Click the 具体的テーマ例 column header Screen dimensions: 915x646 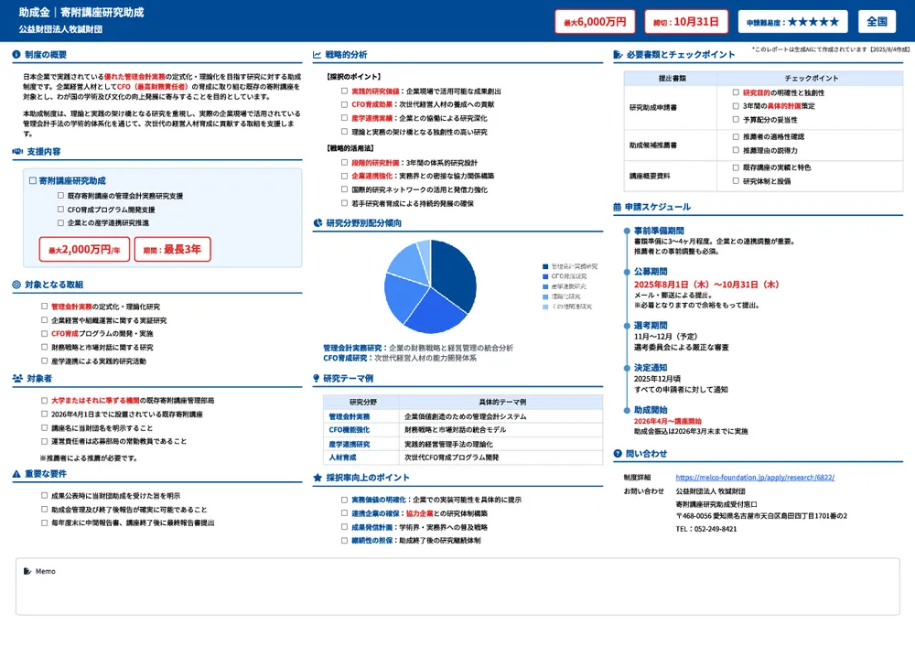coord(501,402)
